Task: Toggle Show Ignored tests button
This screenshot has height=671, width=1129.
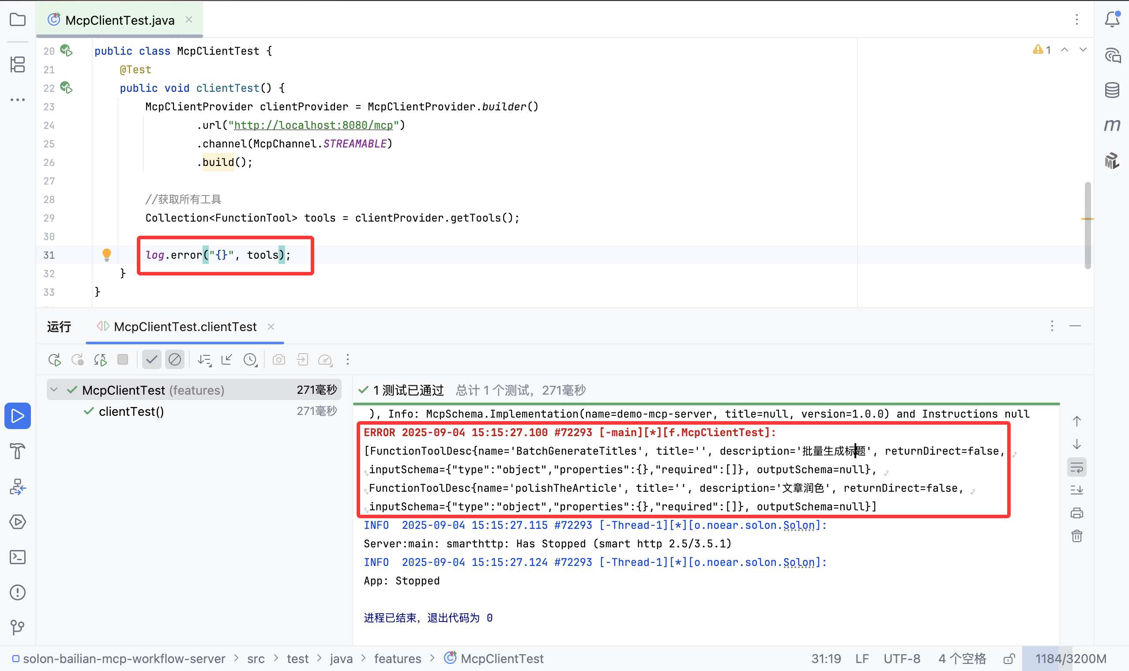Action: [x=174, y=360]
